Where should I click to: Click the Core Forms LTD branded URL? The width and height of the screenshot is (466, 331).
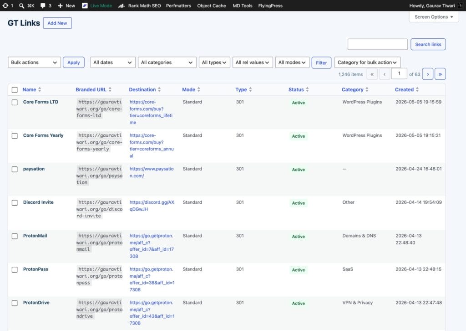100,109
